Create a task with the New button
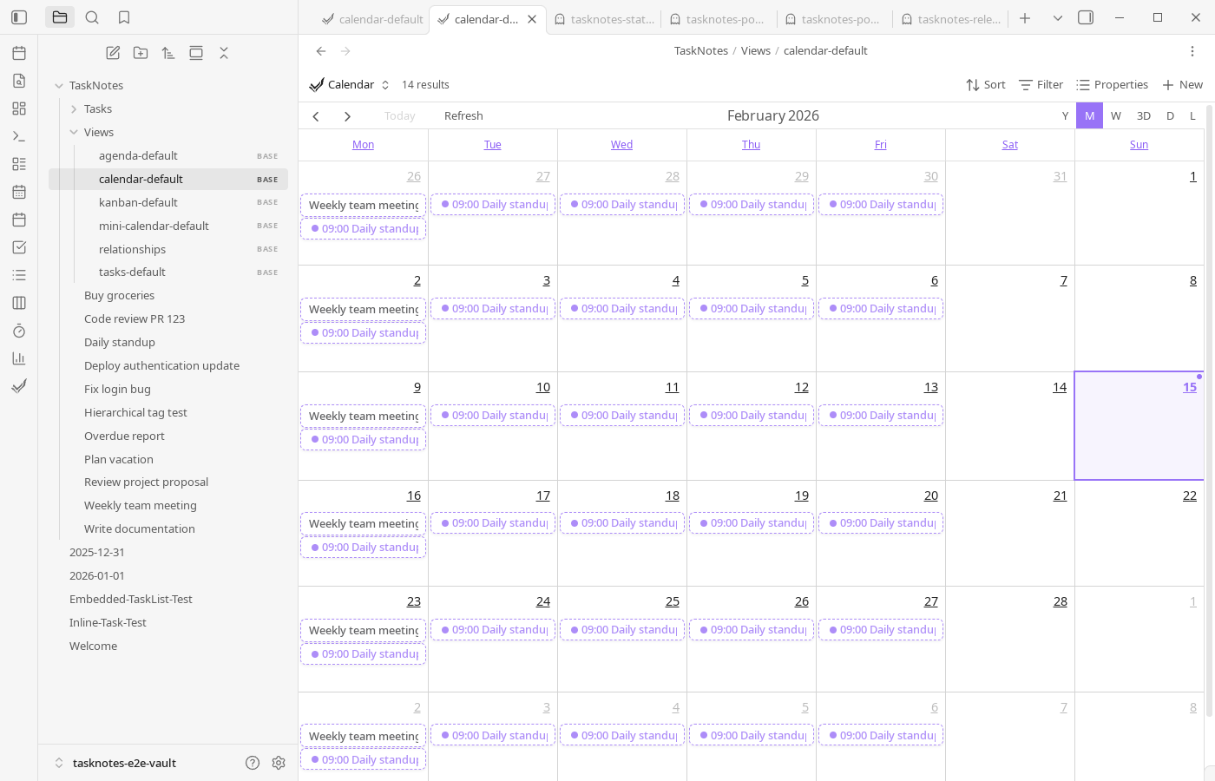The width and height of the screenshot is (1215, 781). click(1182, 84)
